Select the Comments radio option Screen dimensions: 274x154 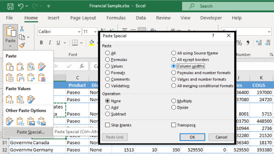pos(107,79)
